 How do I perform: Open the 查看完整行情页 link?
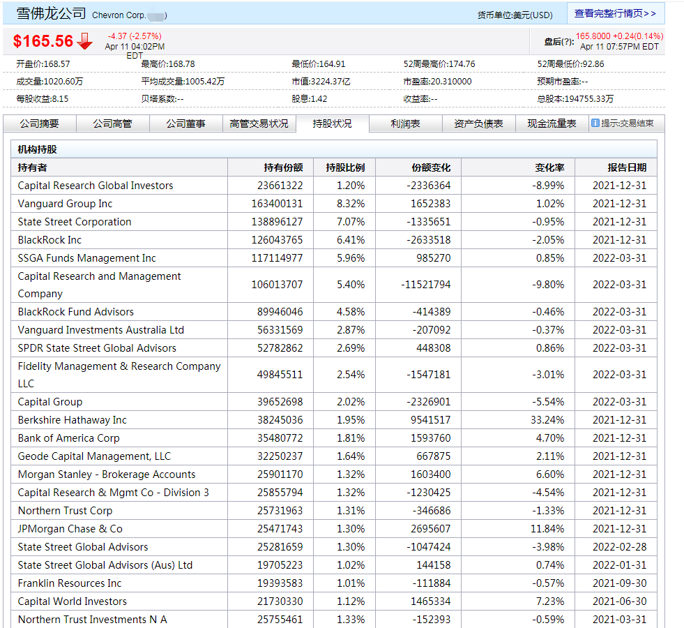click(615, 13)
